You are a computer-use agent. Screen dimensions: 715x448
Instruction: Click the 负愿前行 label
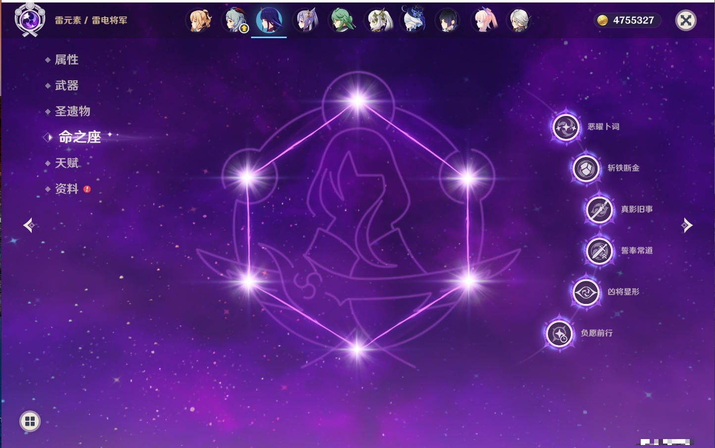[x=597, y=333]
